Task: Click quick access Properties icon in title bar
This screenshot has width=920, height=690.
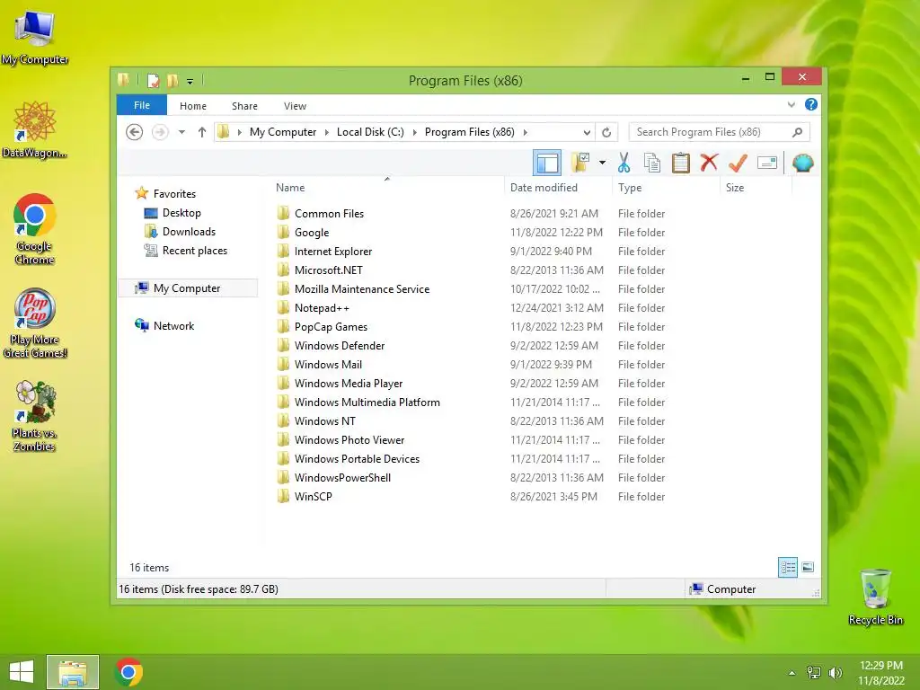Action: point(153,80)
